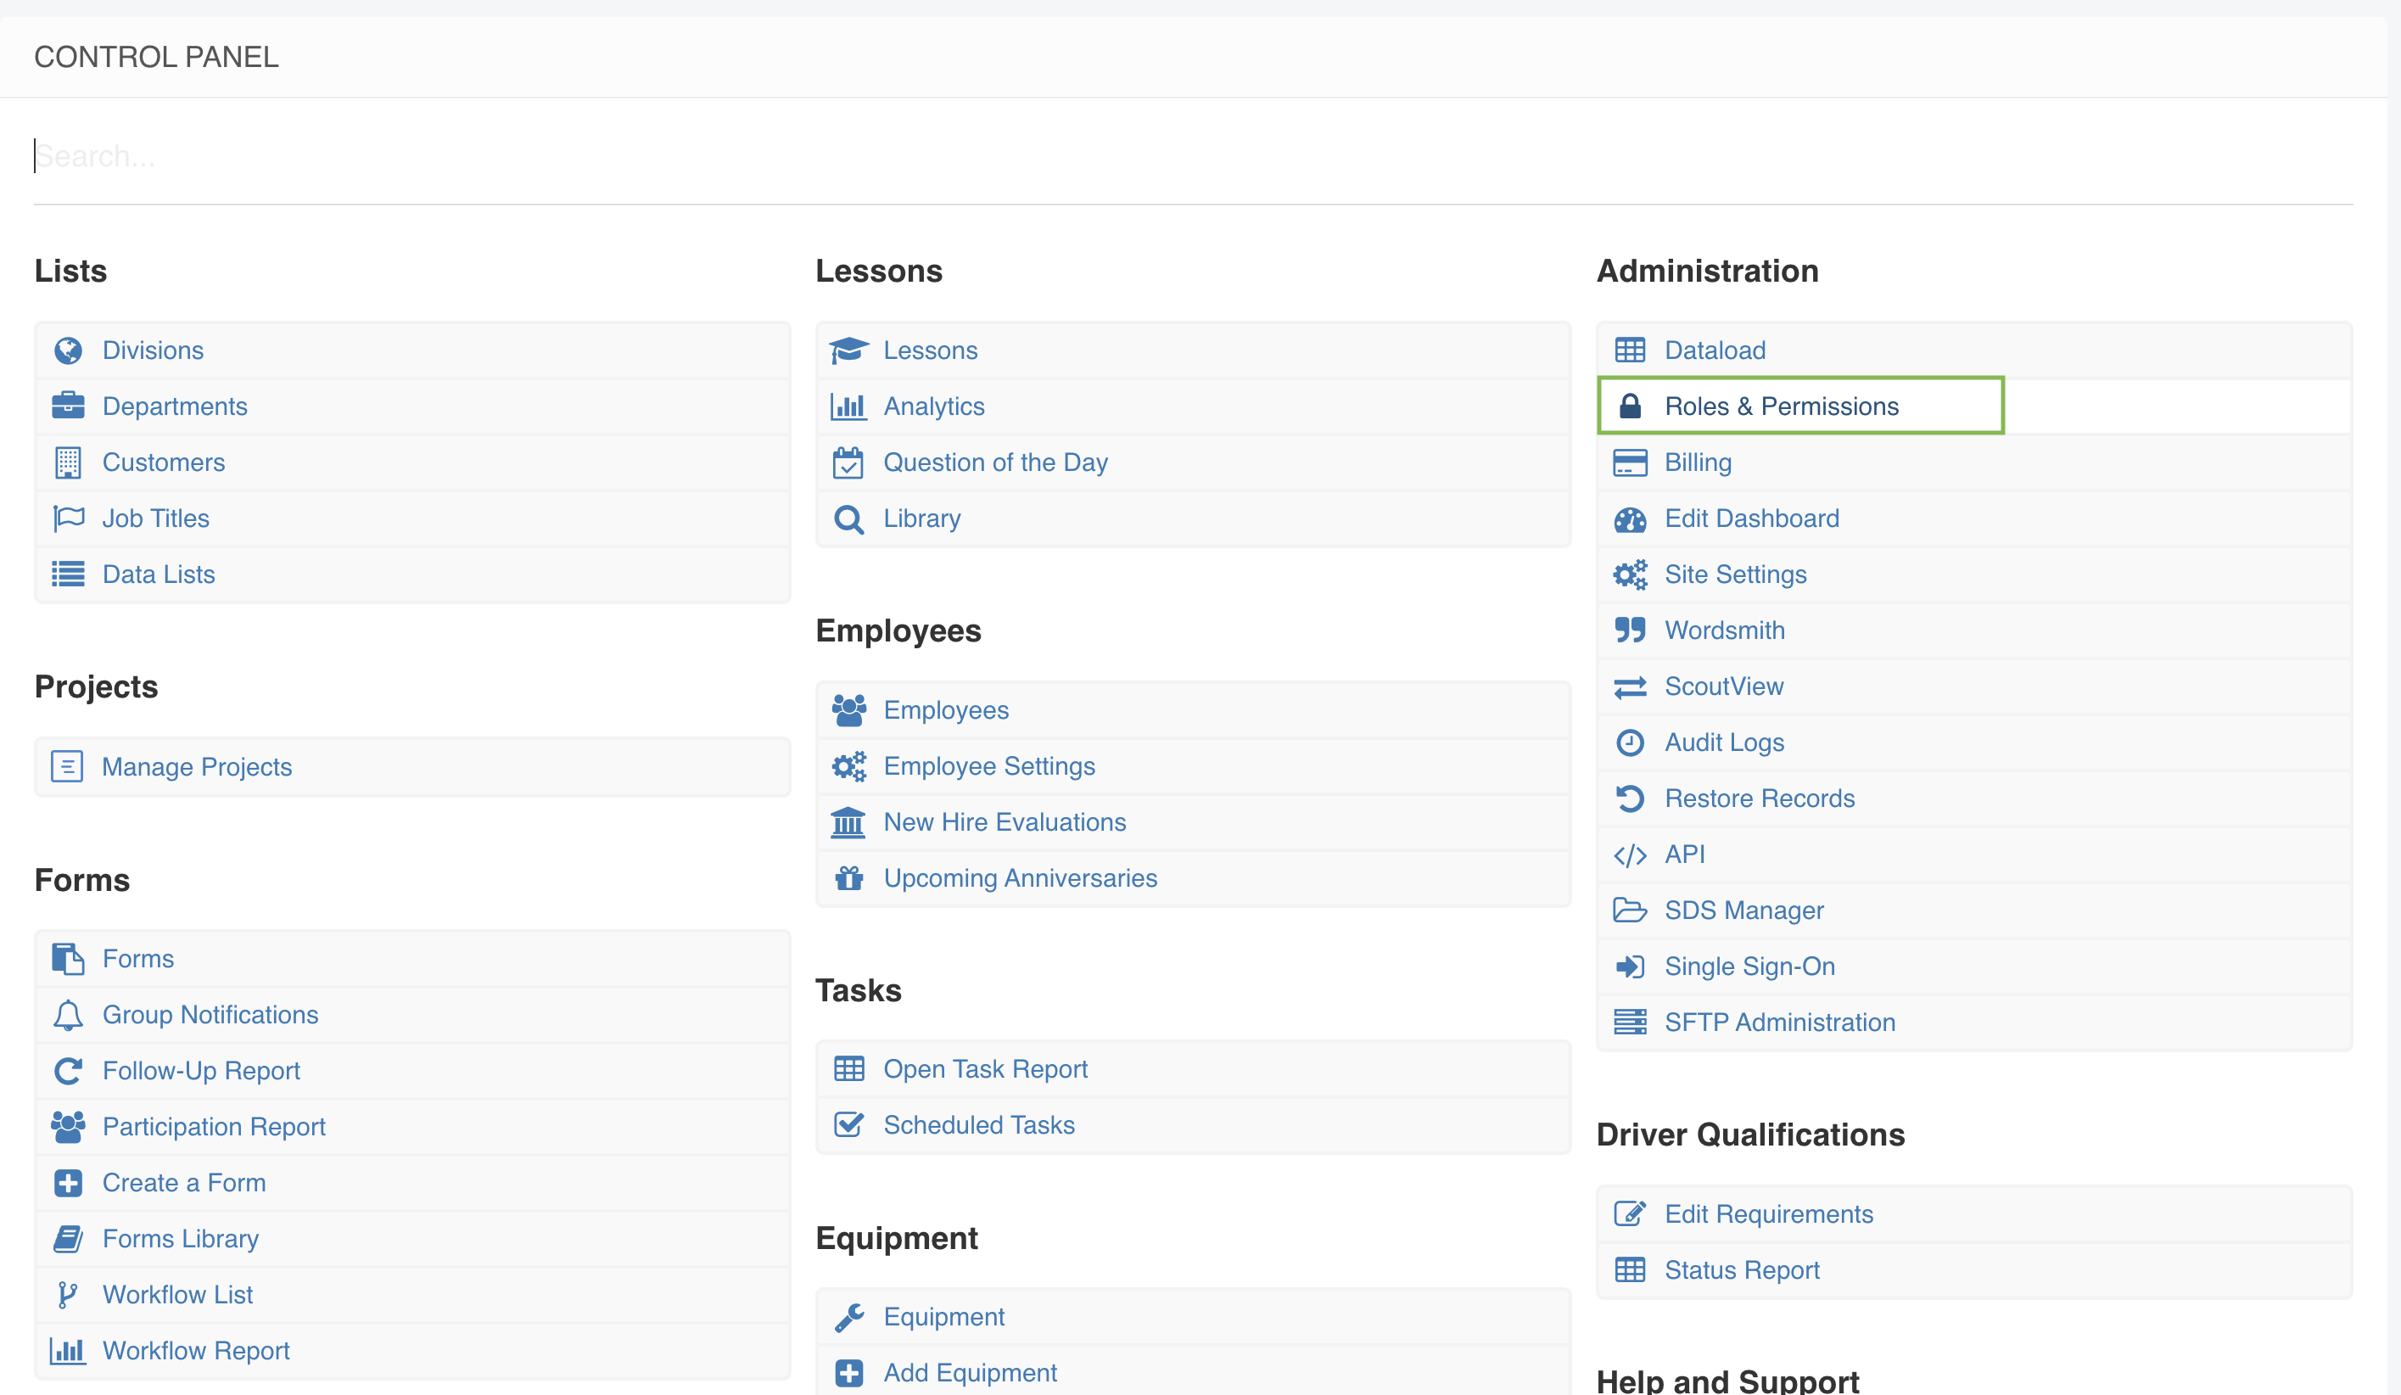Open the Divisions list

point(153,350)
